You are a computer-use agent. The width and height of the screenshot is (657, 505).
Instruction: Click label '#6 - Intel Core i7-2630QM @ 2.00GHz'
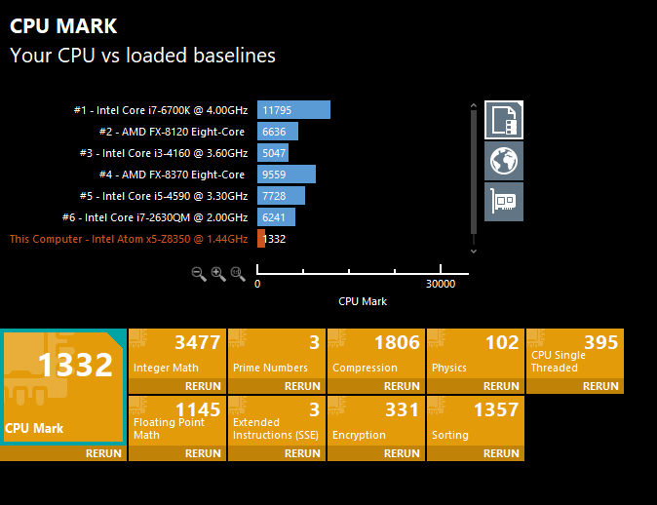tap(155, 217)
